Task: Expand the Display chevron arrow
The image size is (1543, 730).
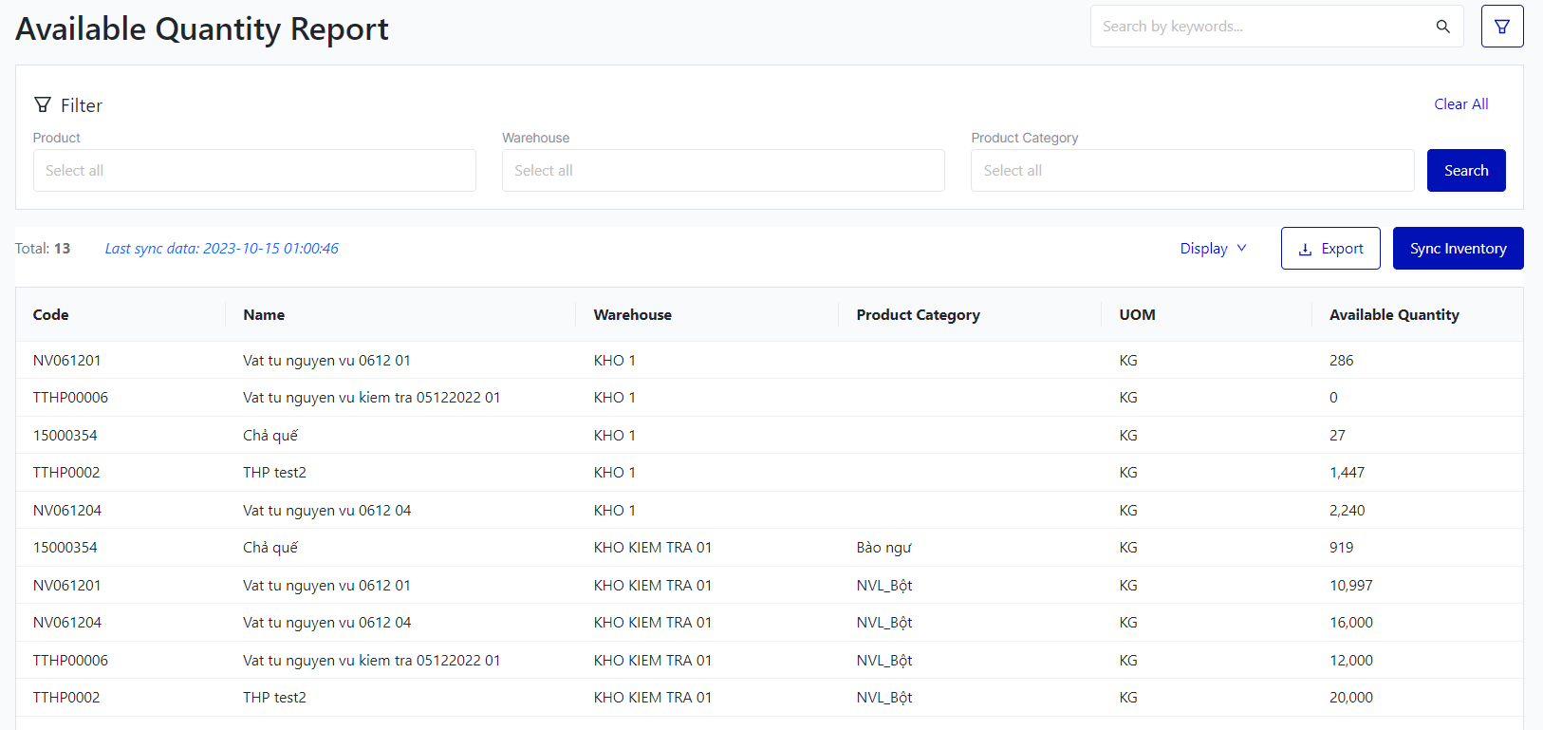Action: (x=1241, y=248)
